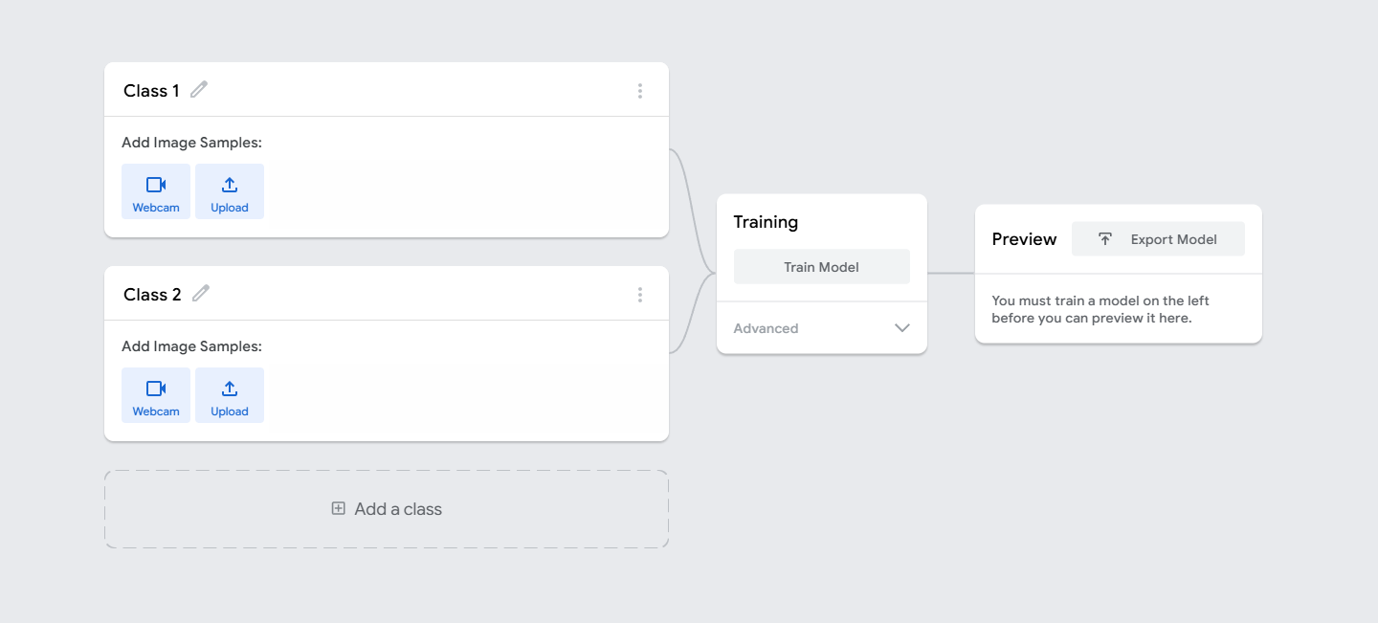The image size is (1378, 623).
Task: Open the three-dot menu for Class 1
Action: coord(640,91)
